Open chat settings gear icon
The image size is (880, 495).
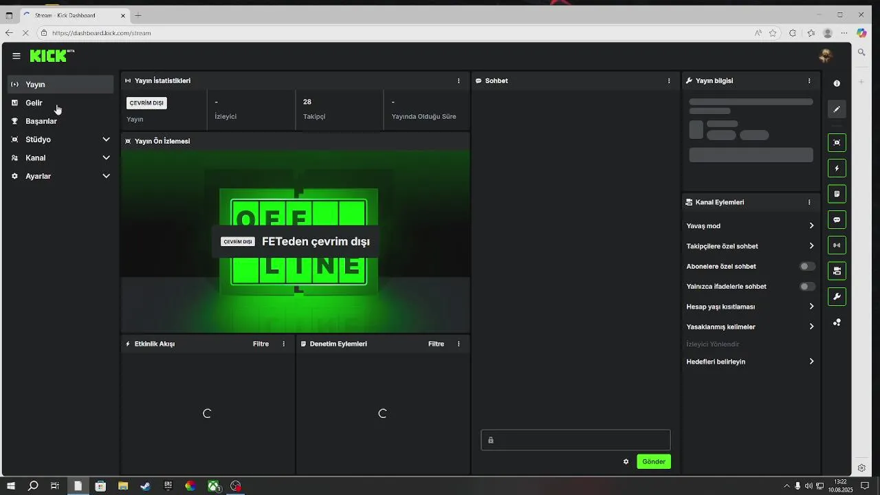click(x=626, y=461)
